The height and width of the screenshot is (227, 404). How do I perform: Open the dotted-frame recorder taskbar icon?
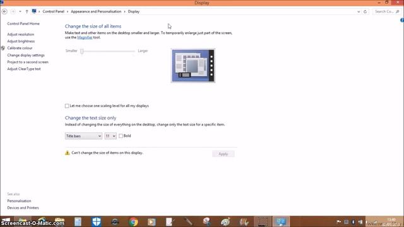tap(263, 221)
